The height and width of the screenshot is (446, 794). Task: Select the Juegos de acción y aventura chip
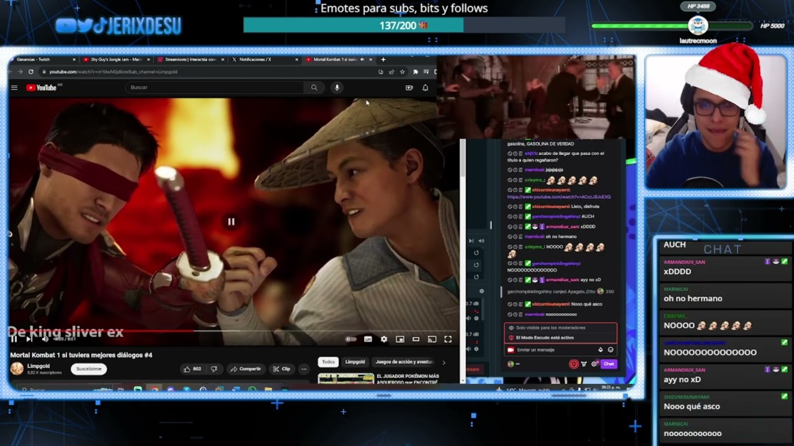[404, 362]
